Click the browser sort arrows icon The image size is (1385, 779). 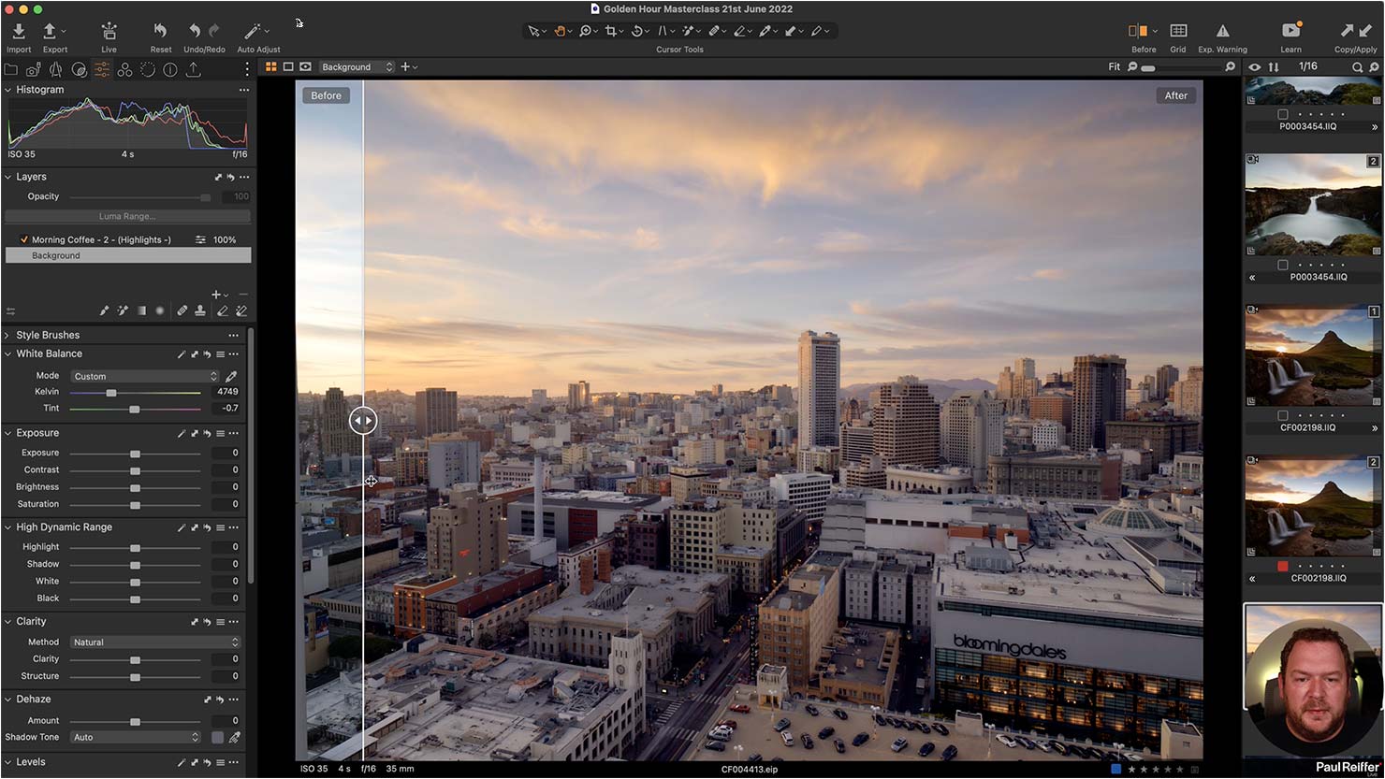[1274, 67]
